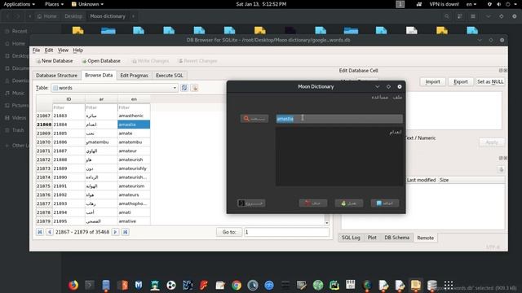Select the amateur cell in en column

coord(134,151)
